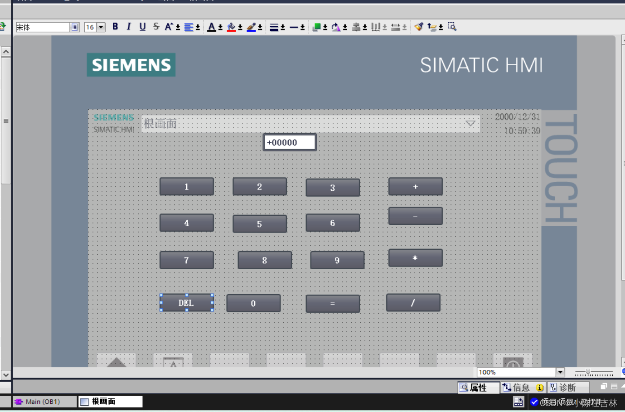Click the bring to front order icon
Screen dimensions: 625x412
(x=316, y=27)
